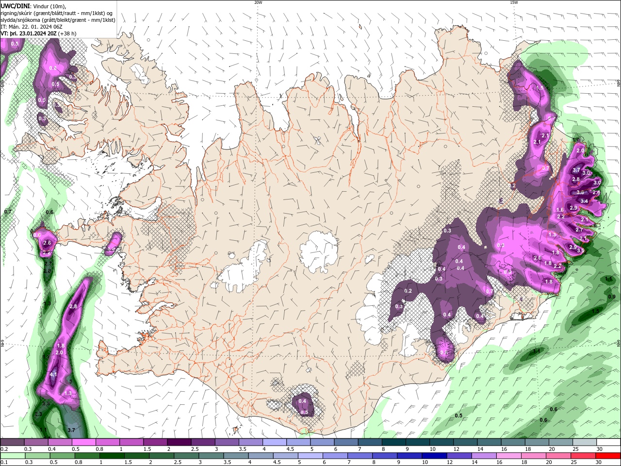
Task: Click the 'slydda/snjókoma (grátt/bleikt/grænt' description line
Action: 45,20
